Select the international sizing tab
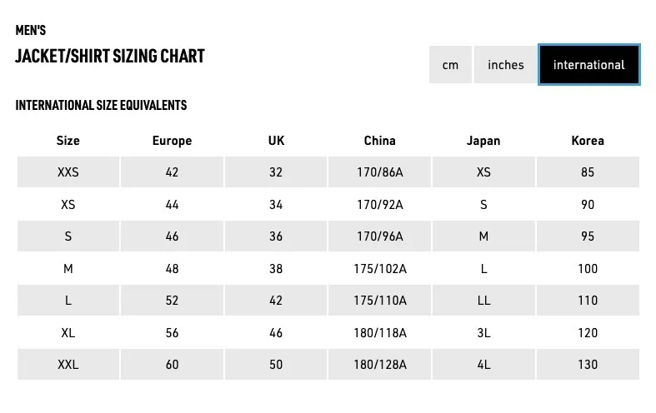This screenshot has width=656, height=413. (588, 65)
